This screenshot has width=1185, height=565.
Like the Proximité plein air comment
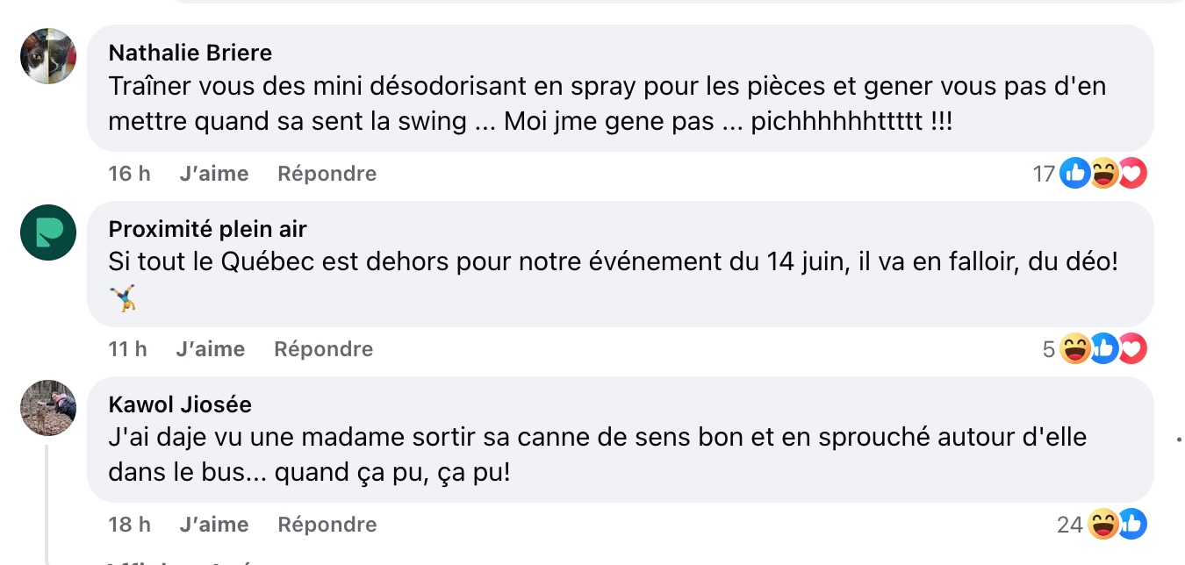coord(211,349)
